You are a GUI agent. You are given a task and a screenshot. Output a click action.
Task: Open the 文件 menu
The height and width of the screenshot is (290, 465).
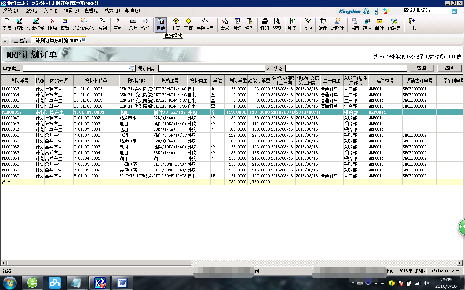[x=50, y=11]
